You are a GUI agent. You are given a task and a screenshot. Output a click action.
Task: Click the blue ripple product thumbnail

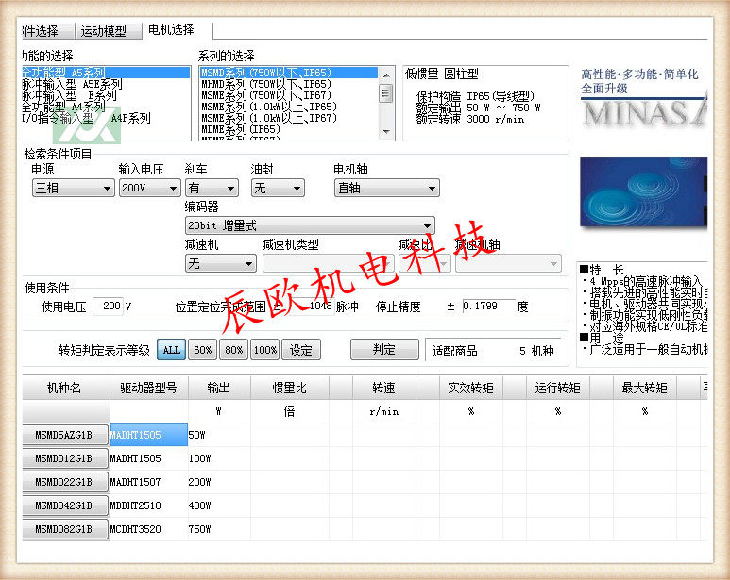pos(644,191)
